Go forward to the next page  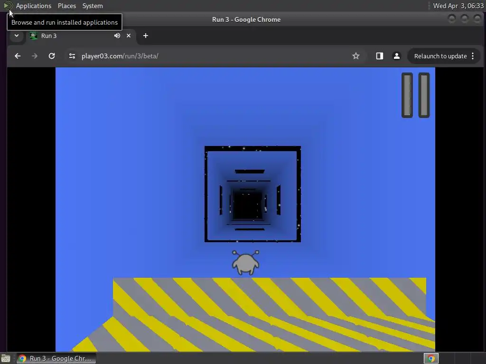point(35,56)
